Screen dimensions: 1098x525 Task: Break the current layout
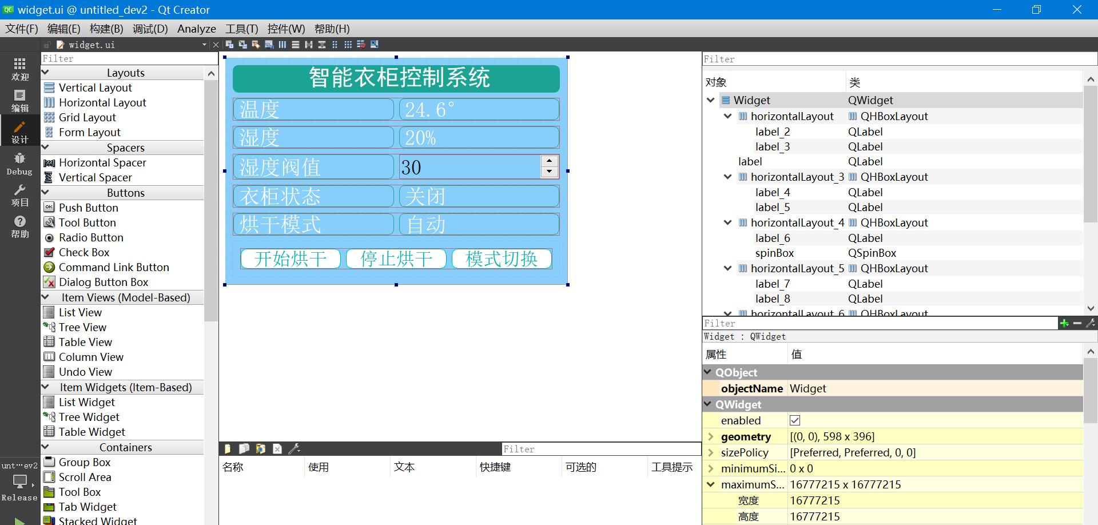click(x=361, y=44)
